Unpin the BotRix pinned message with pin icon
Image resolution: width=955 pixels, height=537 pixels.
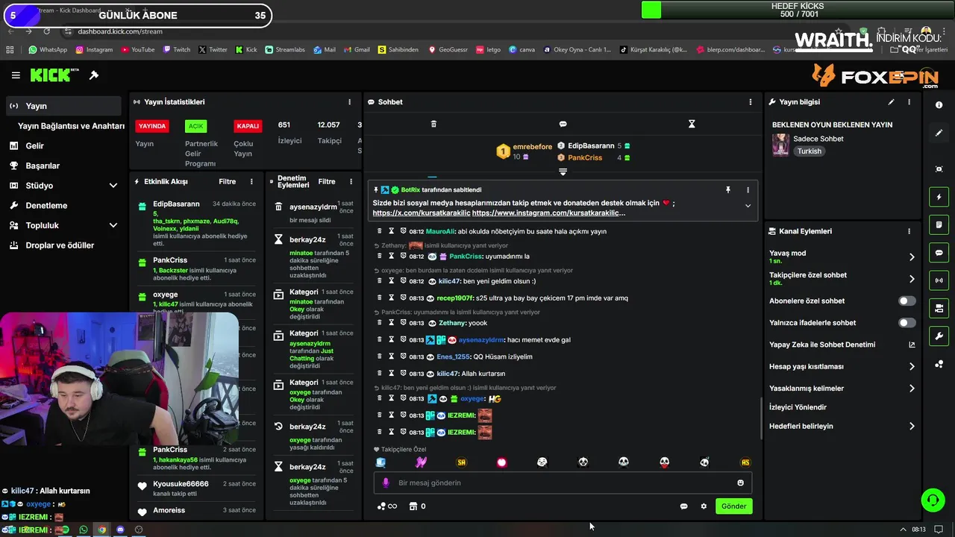point(728,190)
